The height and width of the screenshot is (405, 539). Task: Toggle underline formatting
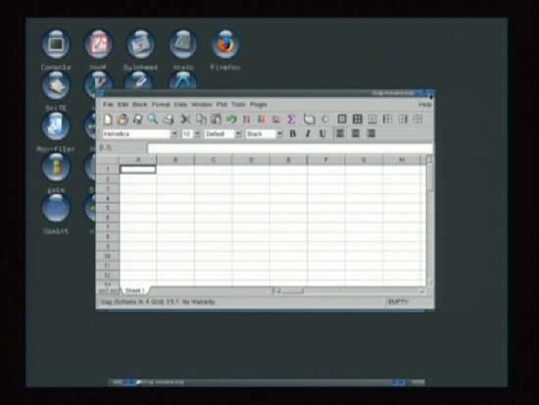(x=322, y=133)
